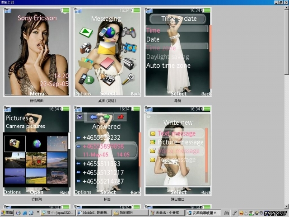Click the radio icon in the Messaging grid
The width and height of the screenshot is (289, 217).
coord(129,63)
